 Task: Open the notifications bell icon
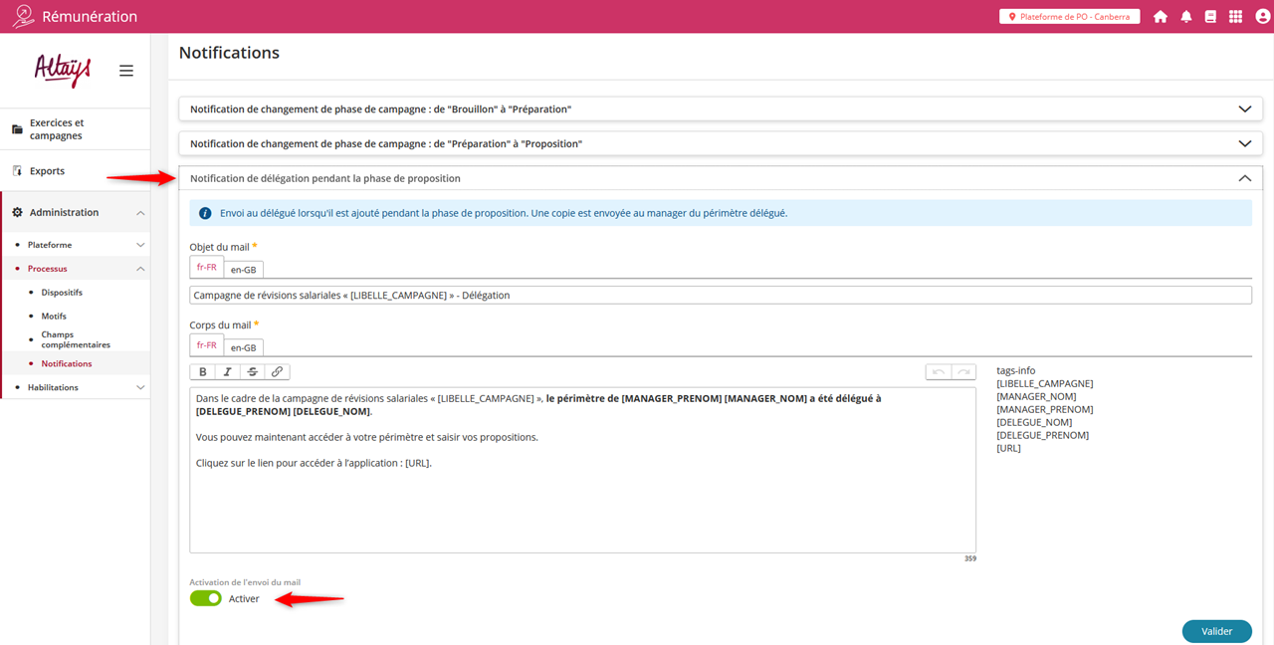tap(1186, 17)
